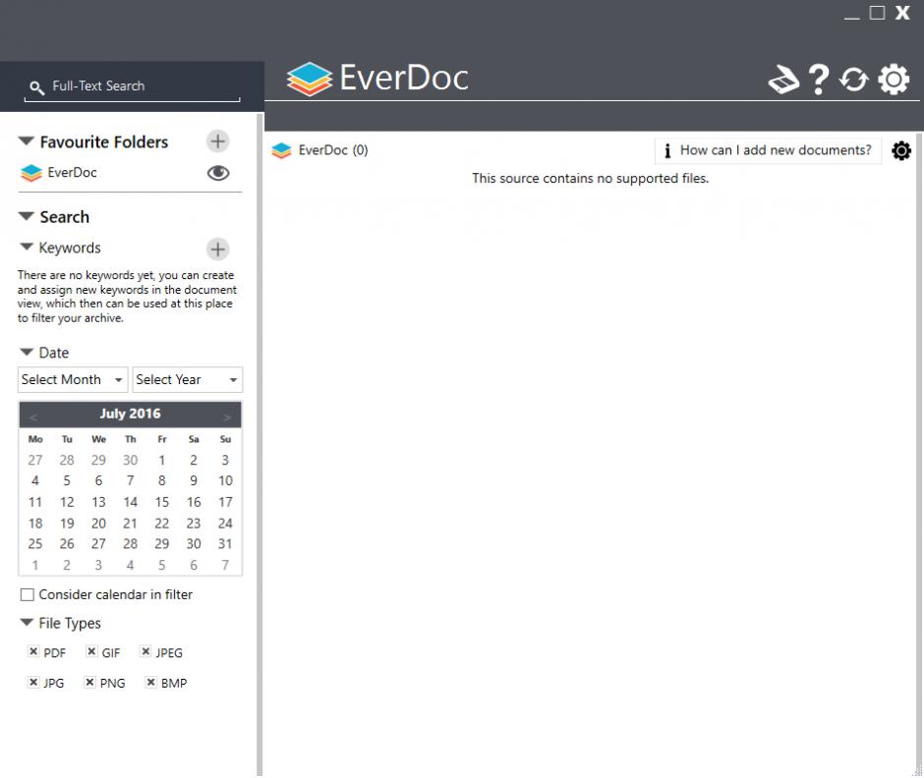This screenshot has width=924, height=778.
Task: Collapse the File Types section
Action: click(x=27, y=622)
